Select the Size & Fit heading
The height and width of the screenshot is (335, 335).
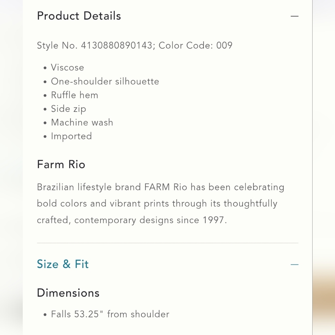click(x=63, y=264)
